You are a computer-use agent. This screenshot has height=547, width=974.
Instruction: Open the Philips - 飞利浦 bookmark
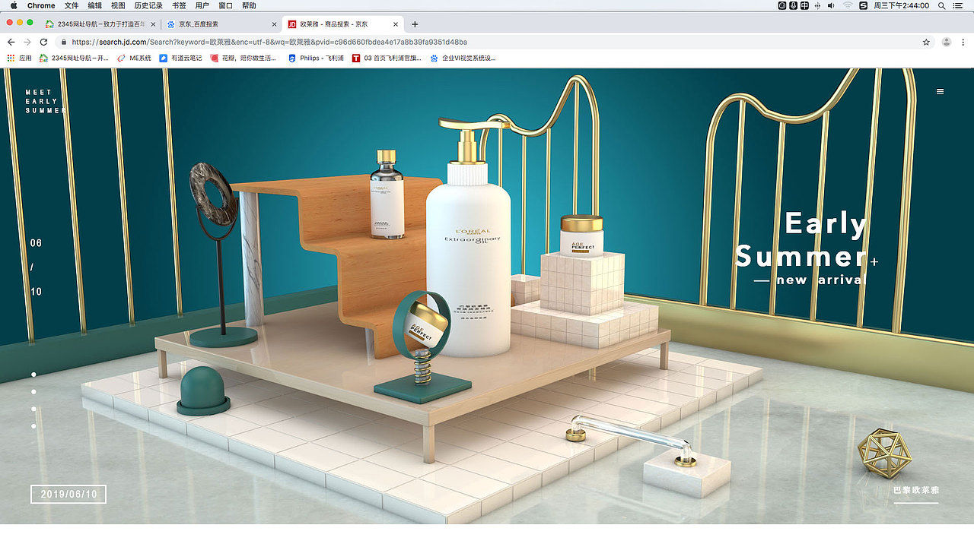(316, 58)
